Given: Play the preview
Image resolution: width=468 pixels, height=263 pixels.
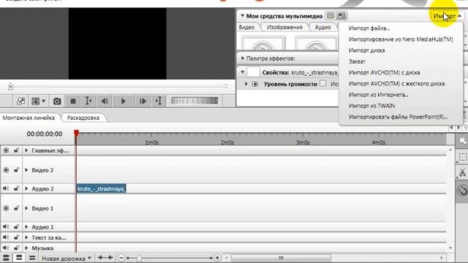Looking at the screenshot, I should tap(124, 101).
